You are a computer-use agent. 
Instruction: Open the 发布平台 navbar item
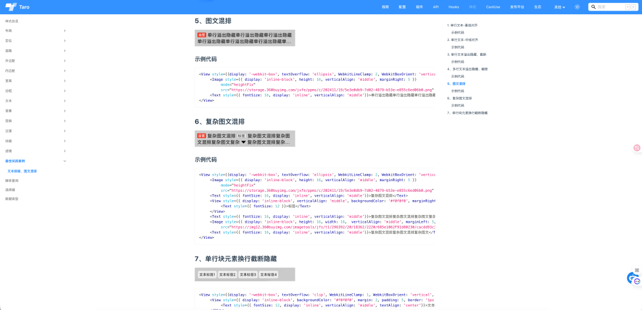click(x=517, y=7)
